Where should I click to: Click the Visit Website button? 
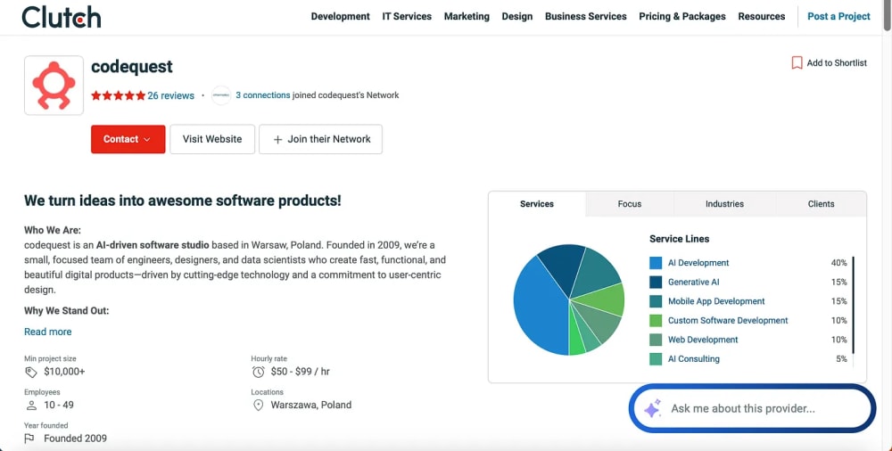point(212,139)
